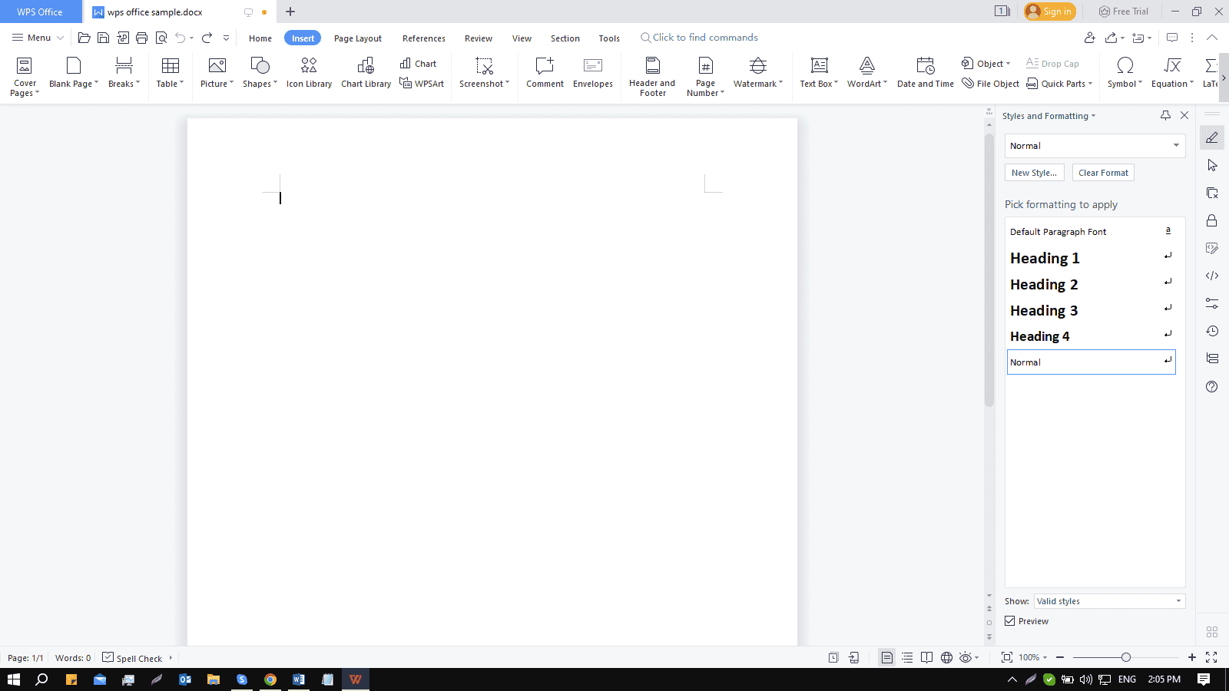Image resolution: width=1229 pixels, height=691 pixels.
Task: Open the Menu in the top left
Action: [x=35, y=38]
